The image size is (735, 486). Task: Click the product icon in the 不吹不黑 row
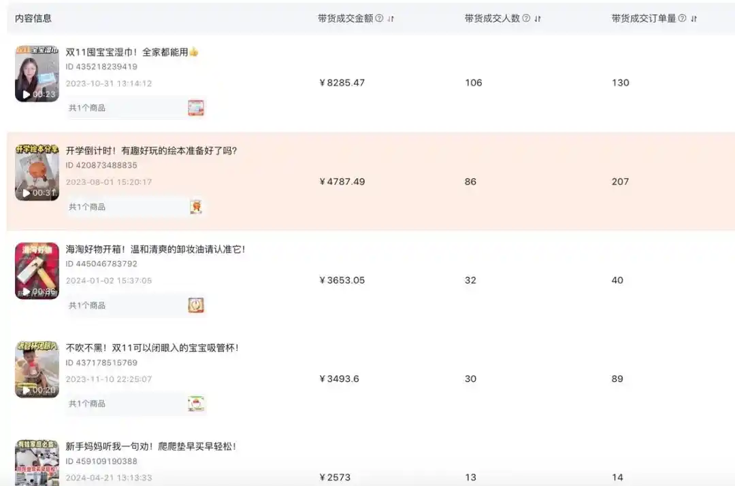[196, 403]
